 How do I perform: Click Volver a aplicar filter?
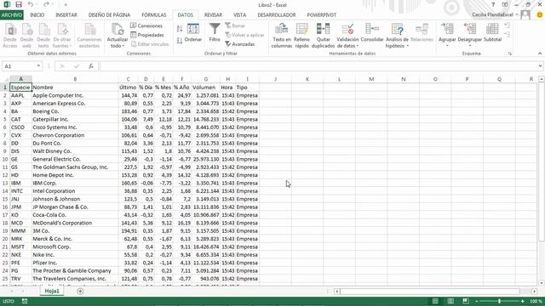[x=244, y=35]
